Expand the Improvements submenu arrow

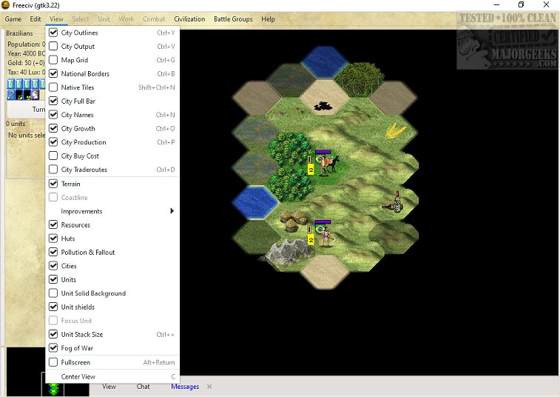tap(172, 211)
